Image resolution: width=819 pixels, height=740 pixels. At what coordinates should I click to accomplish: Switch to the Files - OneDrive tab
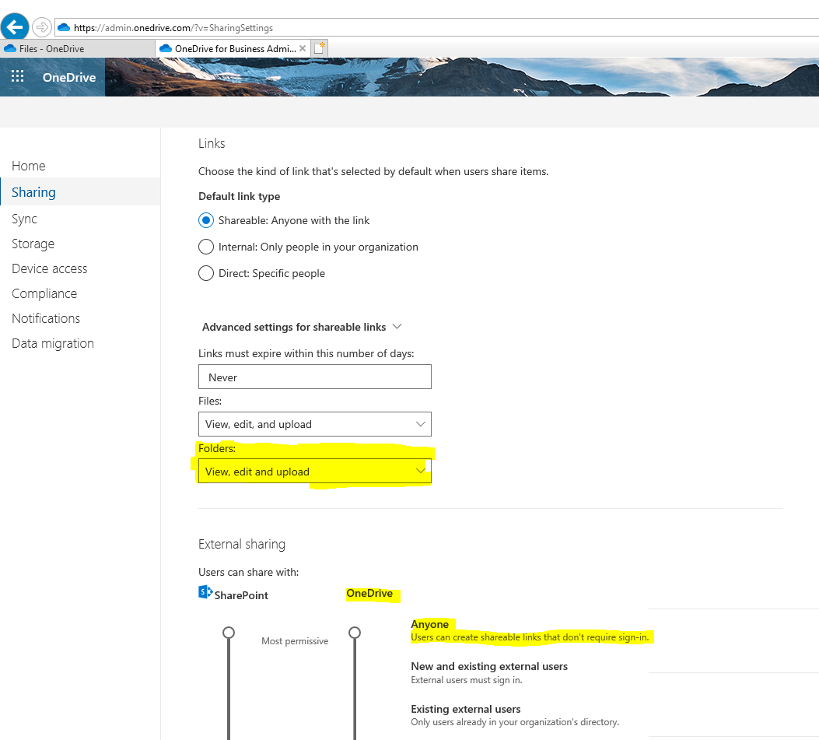click(x=78, y=48)
